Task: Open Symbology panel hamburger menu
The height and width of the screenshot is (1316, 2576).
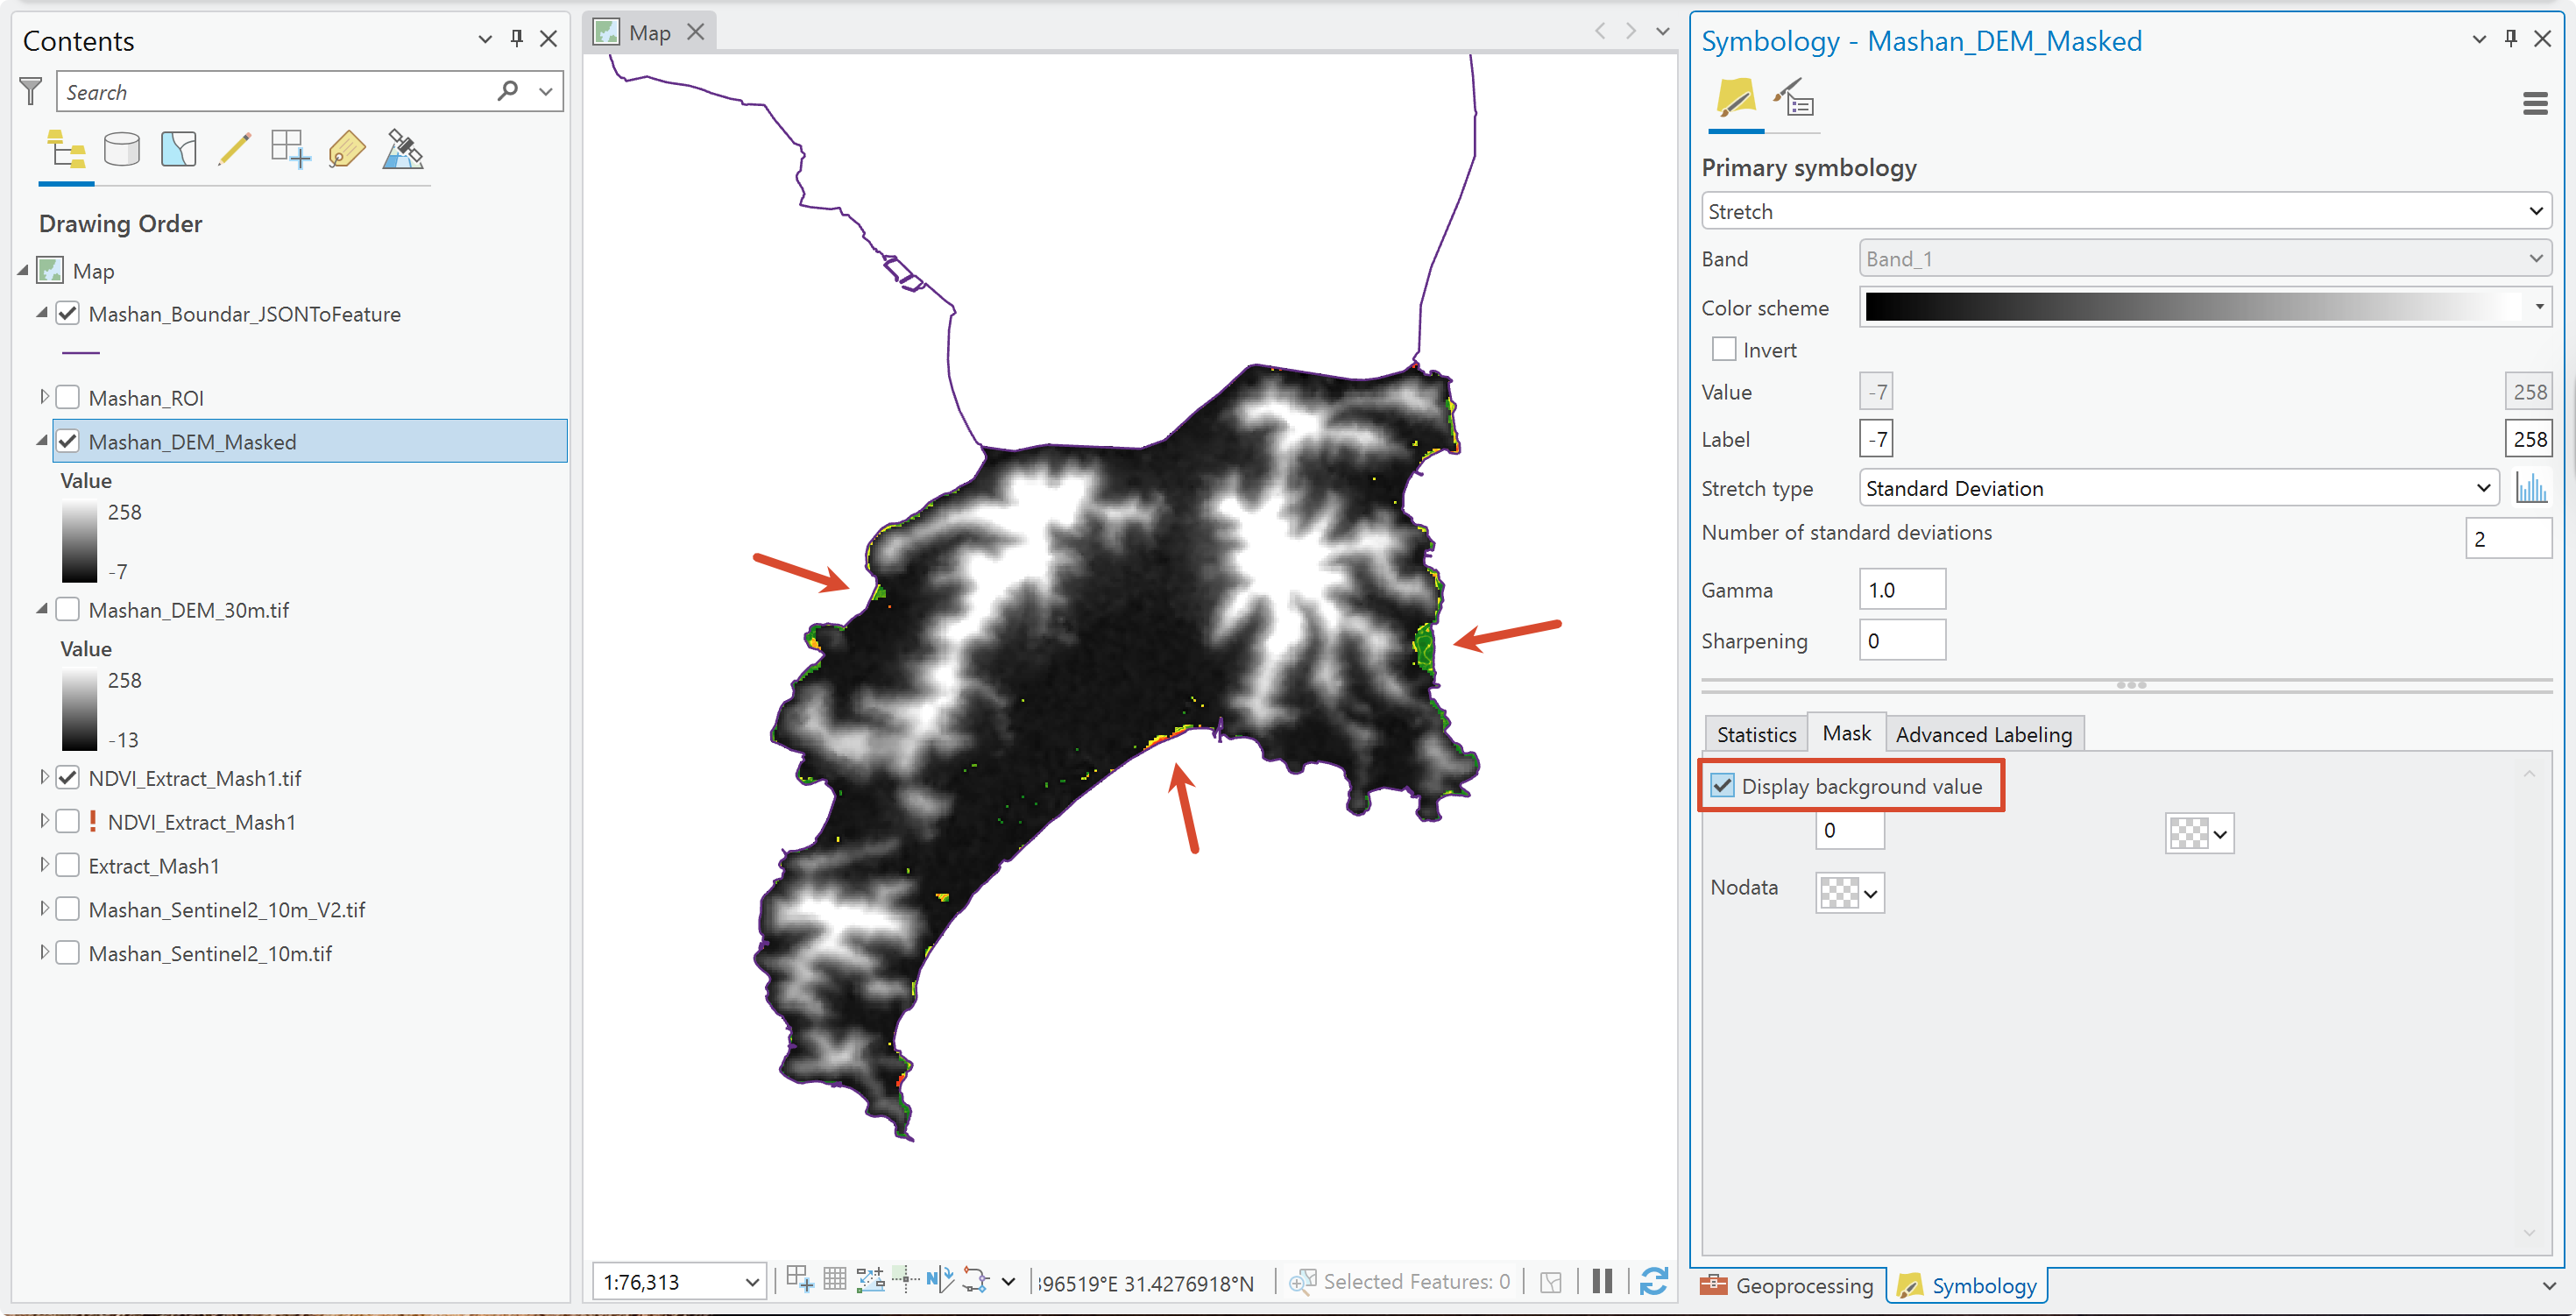Action: click(2535, 104)
